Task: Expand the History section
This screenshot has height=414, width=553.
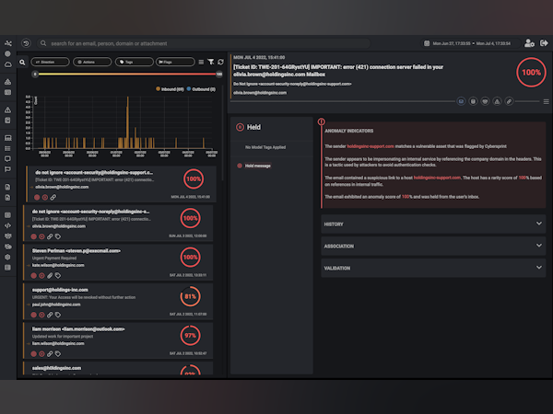Action: [x=433, y=224]
